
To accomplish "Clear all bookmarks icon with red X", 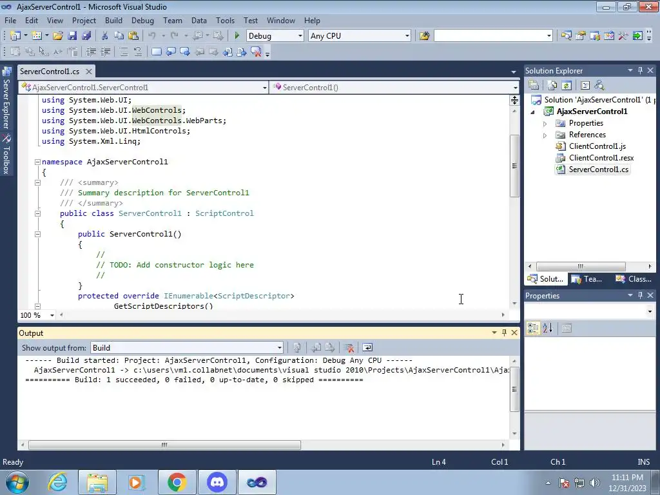I will (x=256, y=52).
